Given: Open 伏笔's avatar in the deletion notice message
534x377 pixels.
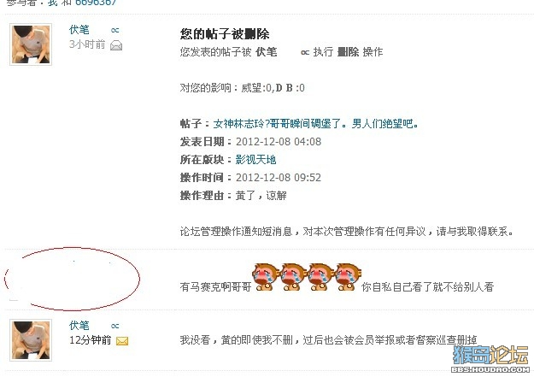Looking at the screenshot, I should (31, 44).
